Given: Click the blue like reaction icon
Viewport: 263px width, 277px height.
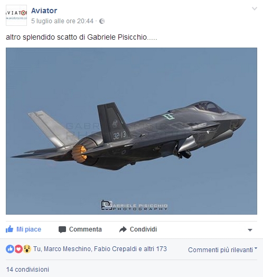Looking at the screenshot, I should [10, 249].
